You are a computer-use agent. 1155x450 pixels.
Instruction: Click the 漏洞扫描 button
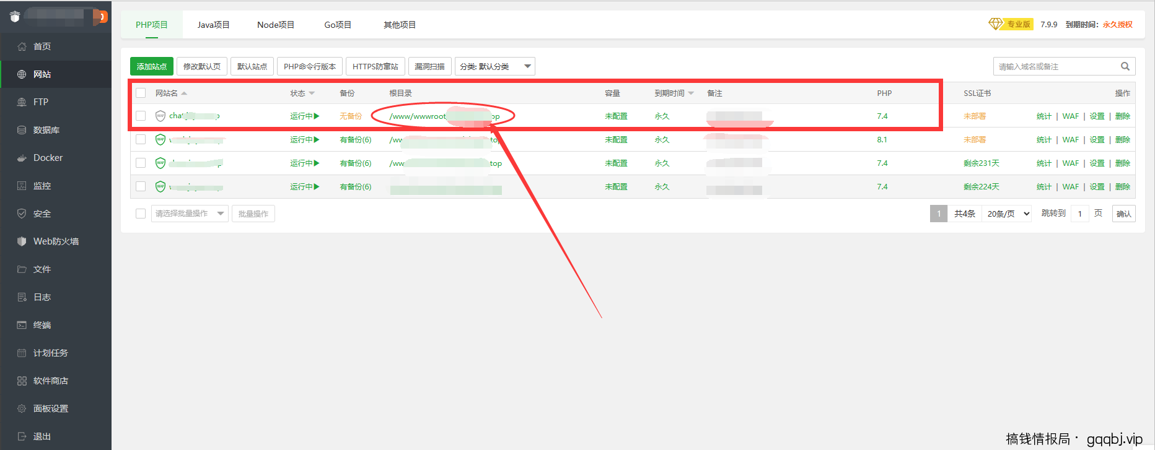point(429,66)
